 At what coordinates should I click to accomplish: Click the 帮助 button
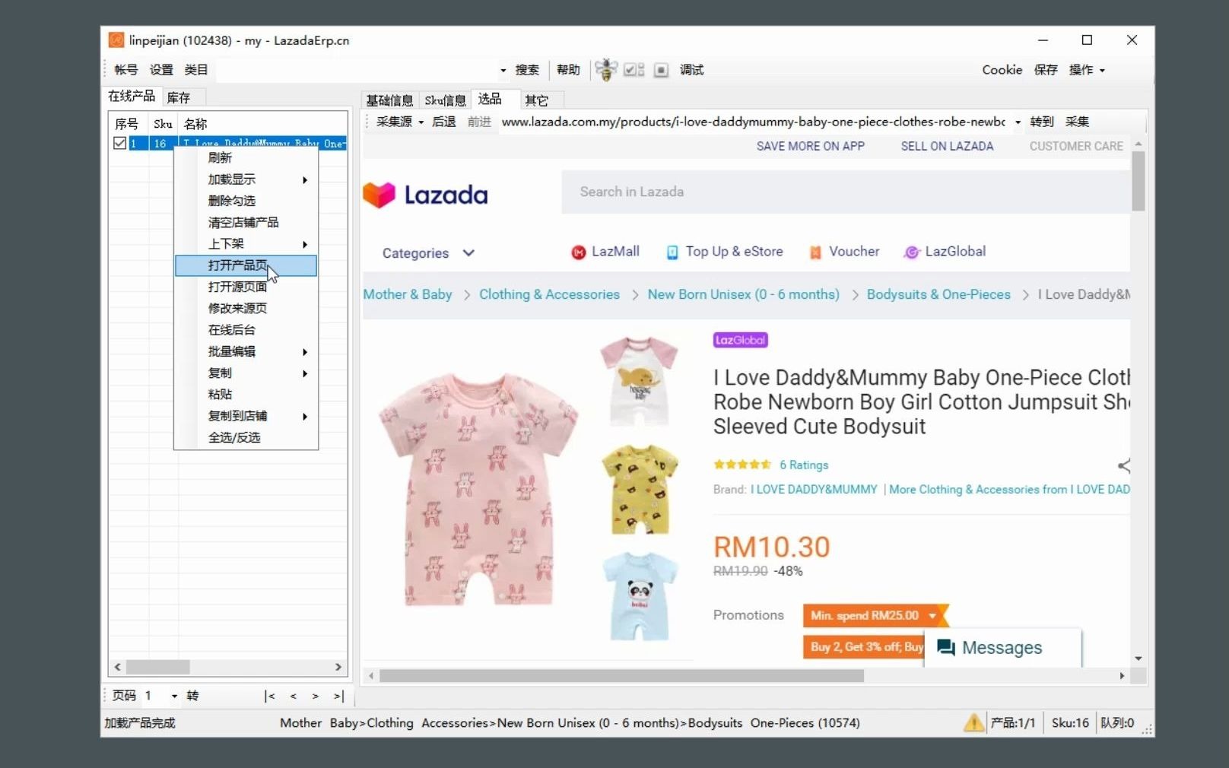[x=568, y=70]
